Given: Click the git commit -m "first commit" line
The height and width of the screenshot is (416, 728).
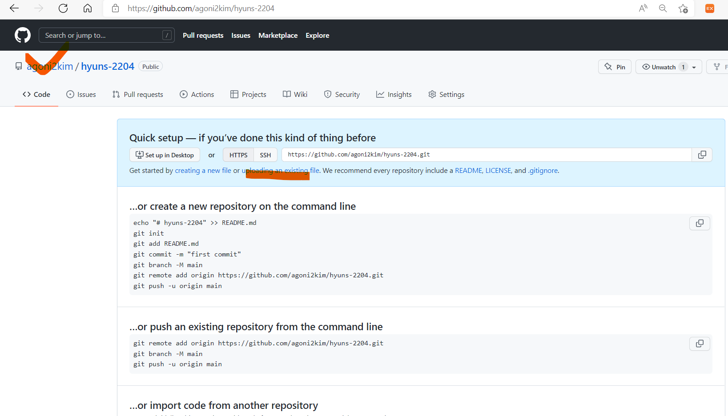Looking at the screenshot, I should (187, 254).
